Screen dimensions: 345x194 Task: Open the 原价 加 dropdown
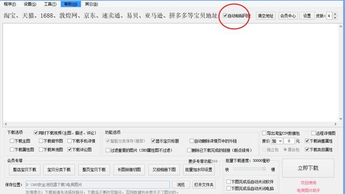pyautogui.click(x=277, y=141)
